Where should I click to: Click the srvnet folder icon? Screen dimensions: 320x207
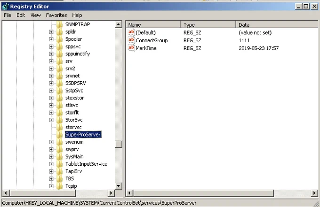point(59,76)
